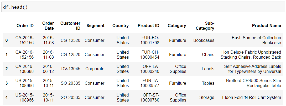Select the Order Date column header
Screen dimensions: 286x106
click(48, 26)
